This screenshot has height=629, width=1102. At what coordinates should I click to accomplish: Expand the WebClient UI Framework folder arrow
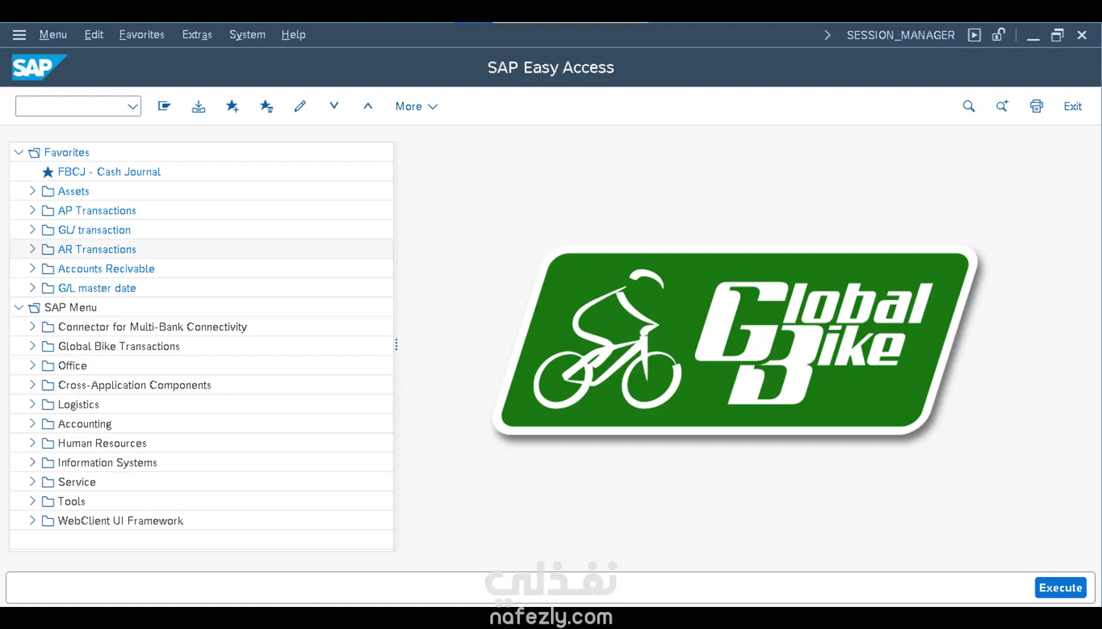[32, 521]
